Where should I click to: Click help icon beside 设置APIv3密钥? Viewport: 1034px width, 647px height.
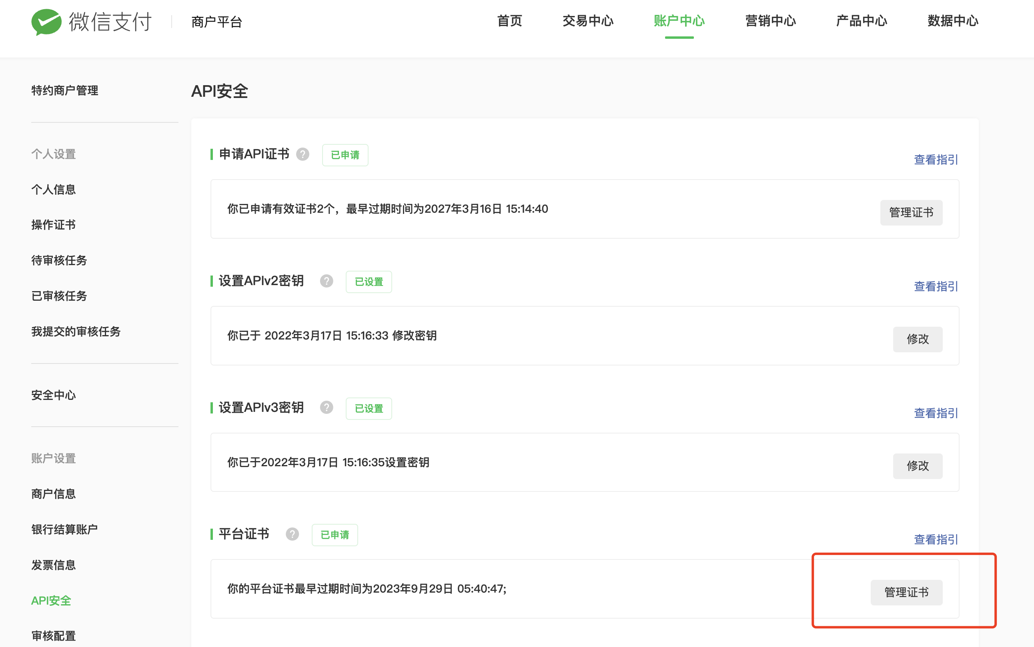pos(326,407)
